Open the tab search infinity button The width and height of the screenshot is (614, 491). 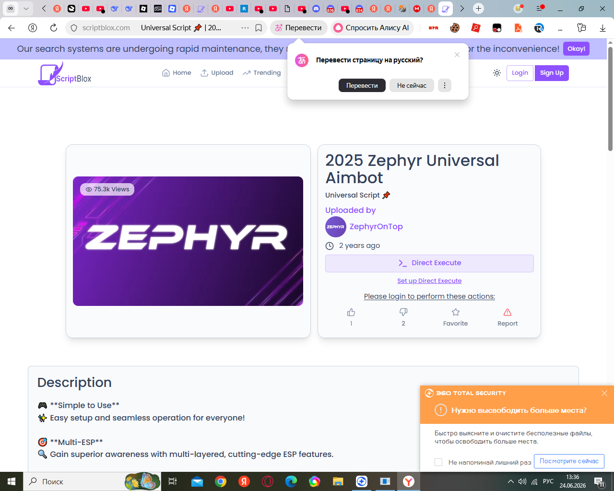click(x=11, y=9)
